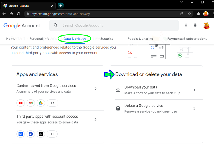Open a new browser tab

[61, 5]
